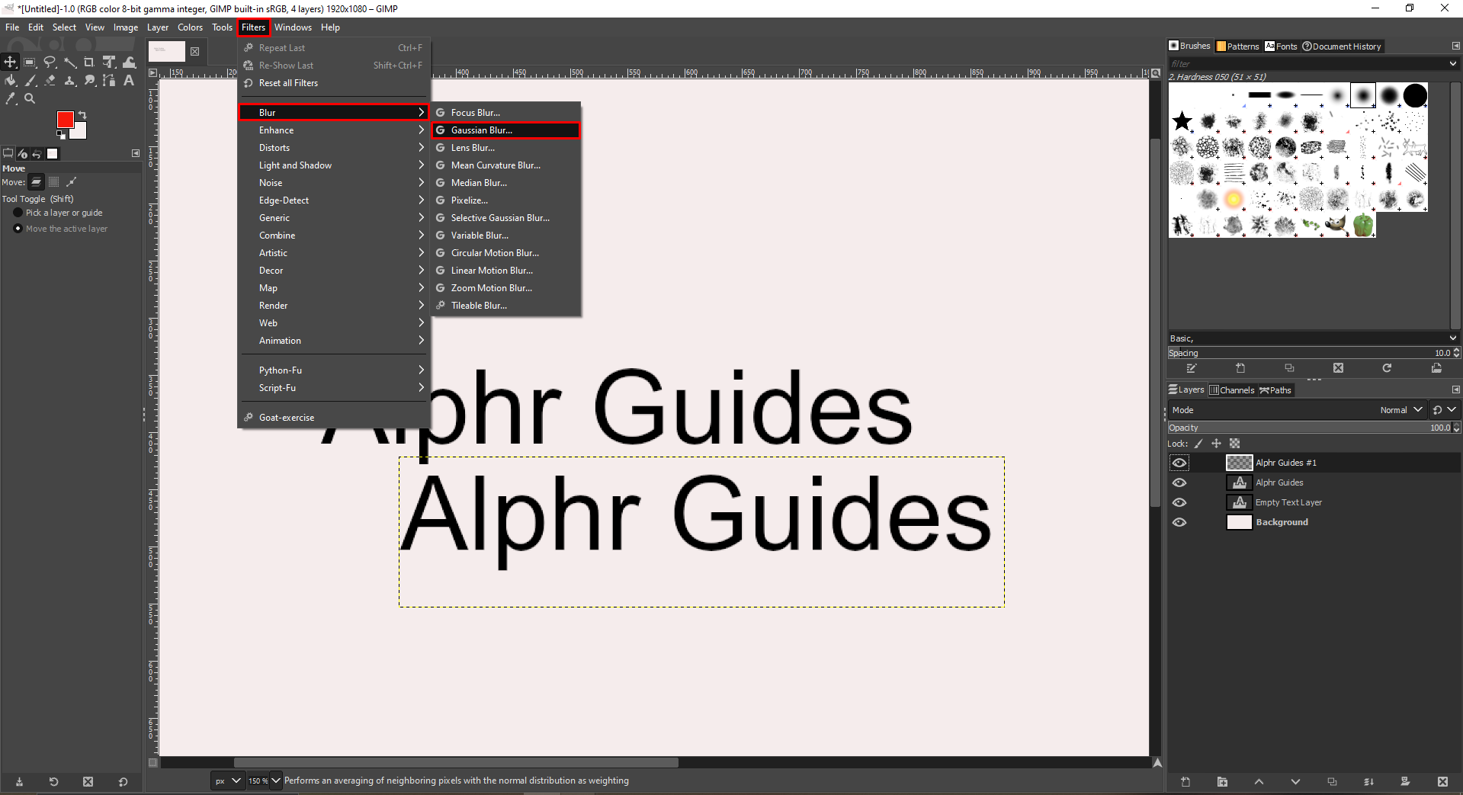The width and height of the screenshot is (1463, 795).
Task: Toggle visibility of the Alphr Guides text layer
Action: coord(1179,482)
